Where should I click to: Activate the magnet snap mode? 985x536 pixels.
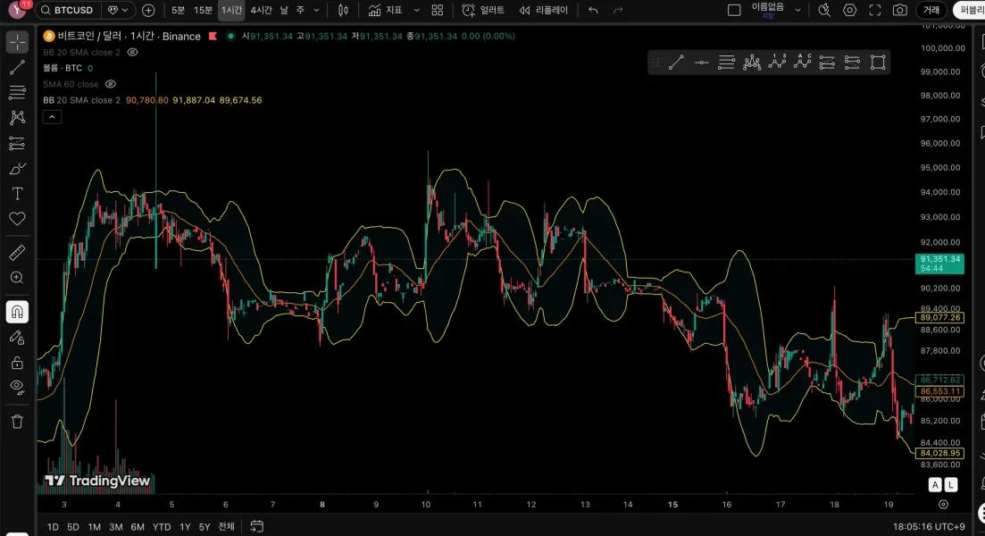(x=17, y=312)
